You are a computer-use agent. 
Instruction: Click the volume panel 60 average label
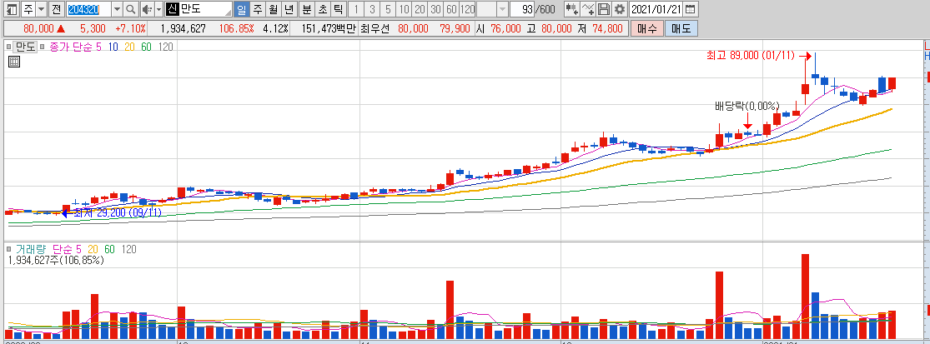(109, 250)
